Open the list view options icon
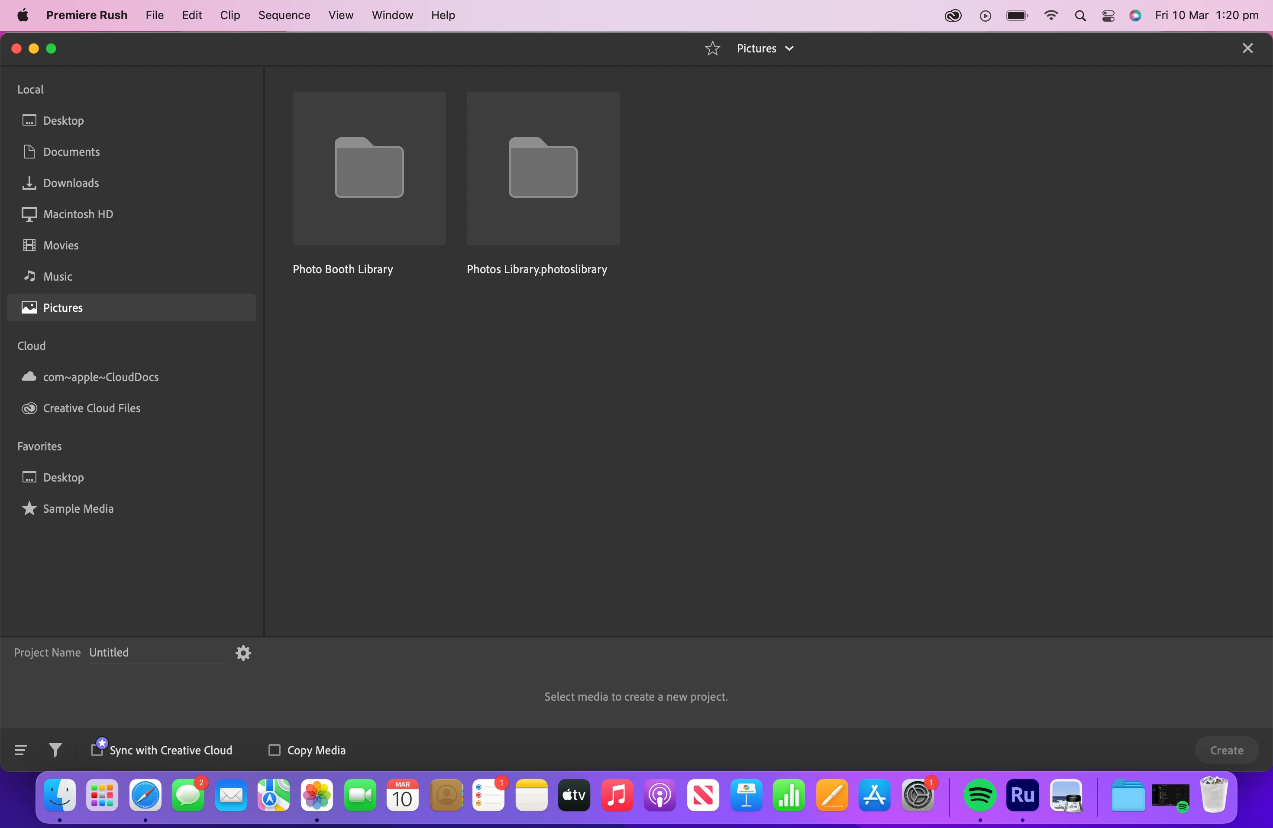The height and width of the screenshot is (828, 1273). pyautogui.click(x=20, y=750)
